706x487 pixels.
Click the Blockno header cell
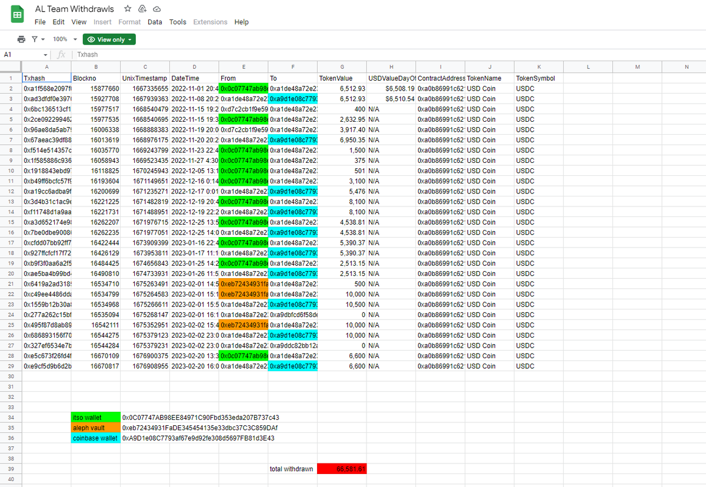[96, 78]
